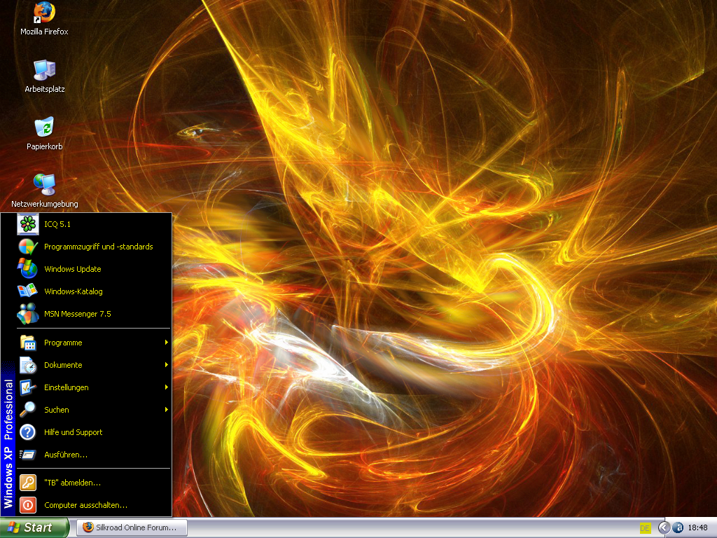Viewport: 717px width, 538px height.
Task: Open MSN Messenger 7.5 entry
Action: 77,314
